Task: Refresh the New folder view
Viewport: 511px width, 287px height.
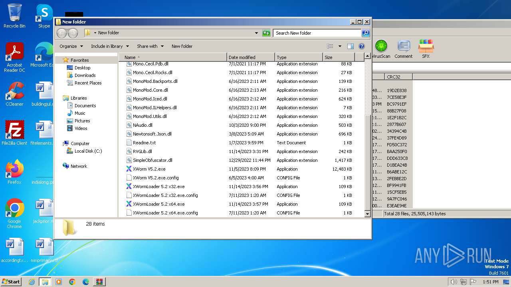Action: (x=266, y=33)
